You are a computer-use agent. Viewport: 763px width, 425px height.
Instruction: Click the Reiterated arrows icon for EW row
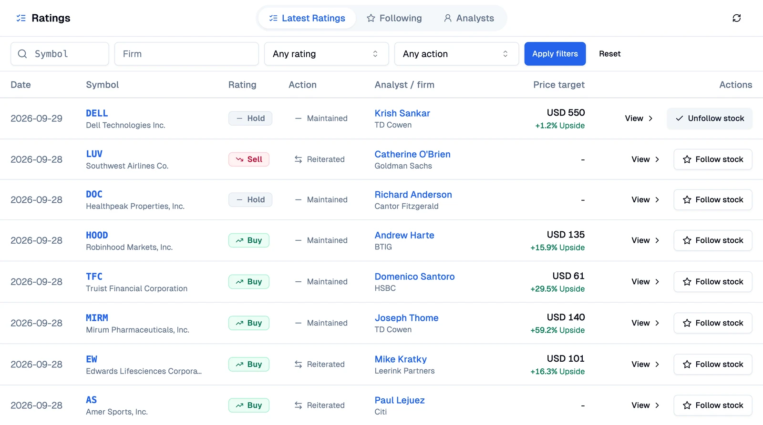tap(298, 365)
